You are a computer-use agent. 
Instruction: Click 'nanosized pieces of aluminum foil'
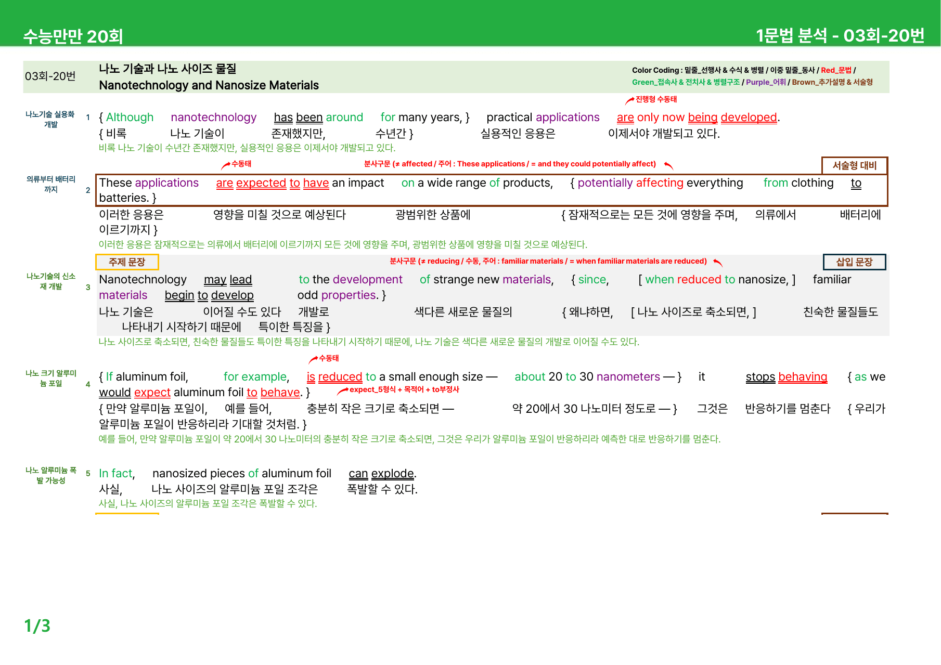pos(242,474)
